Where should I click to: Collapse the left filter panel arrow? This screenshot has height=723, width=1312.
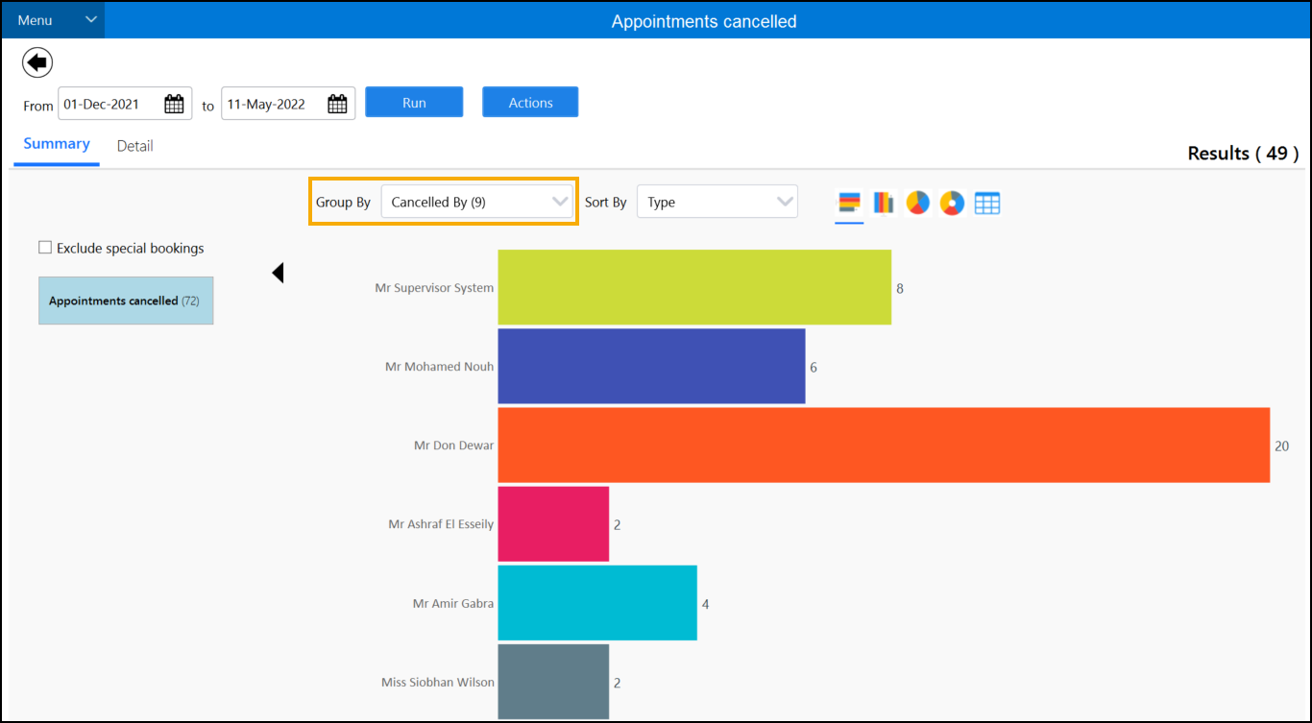(x=278, y=274)
